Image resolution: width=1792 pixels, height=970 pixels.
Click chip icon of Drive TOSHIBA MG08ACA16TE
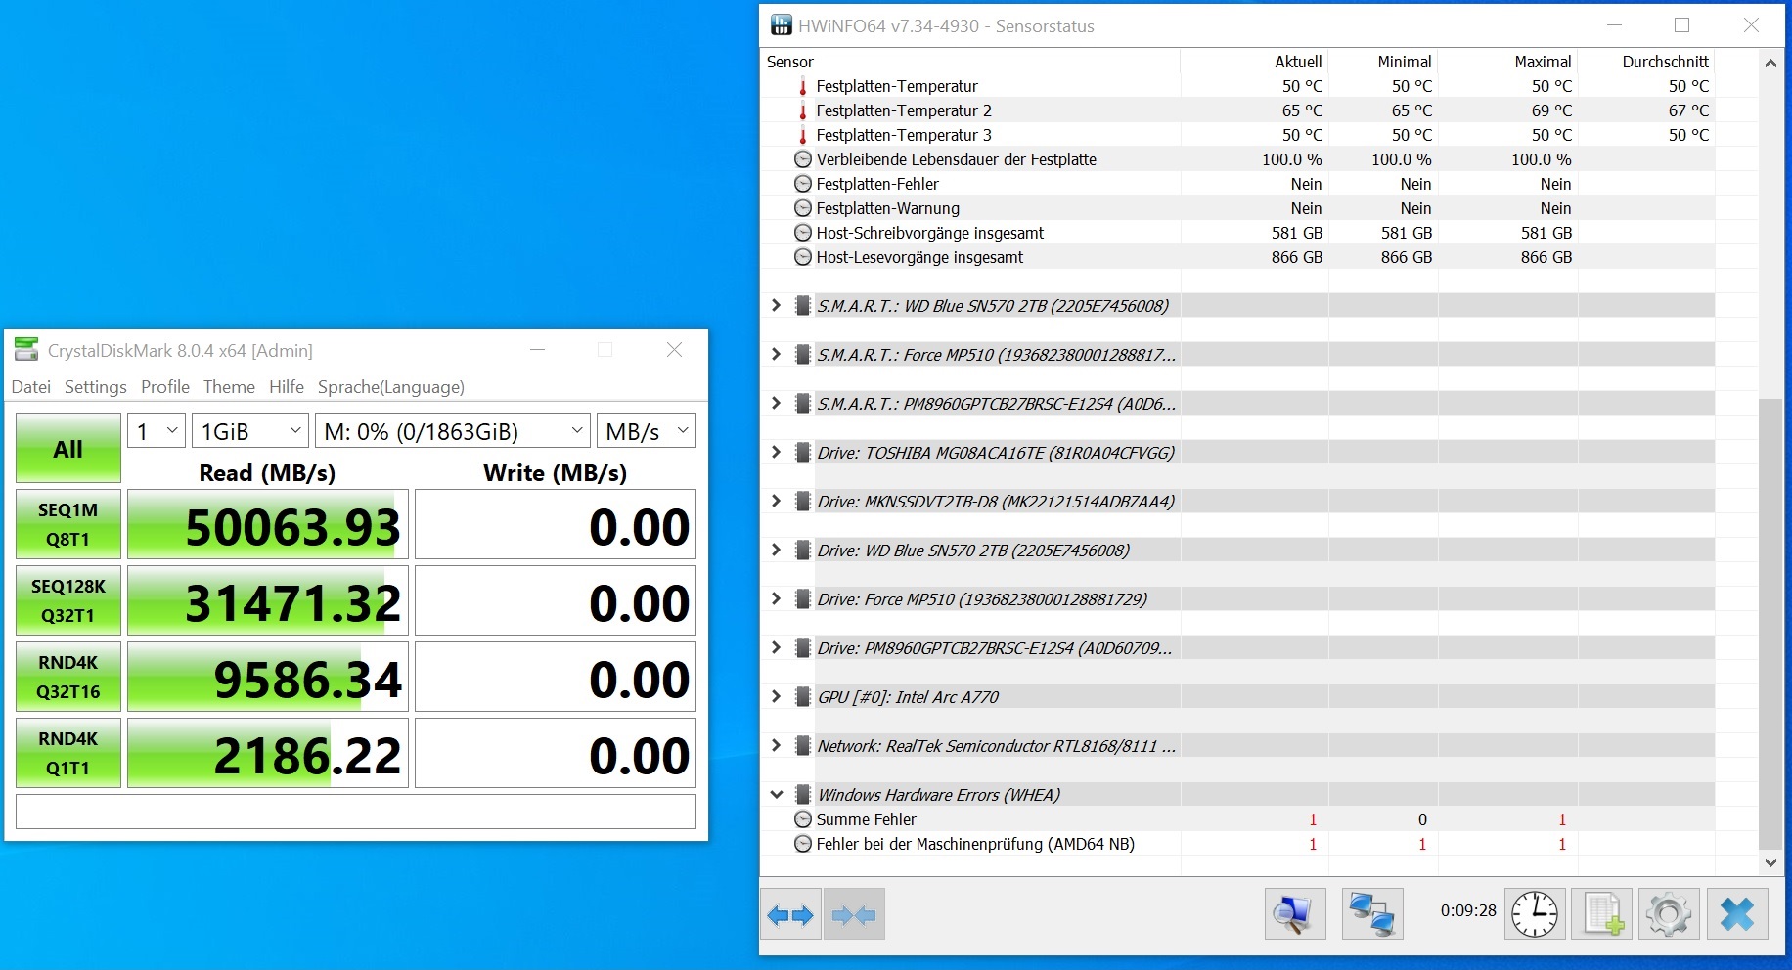click(803, 453)
